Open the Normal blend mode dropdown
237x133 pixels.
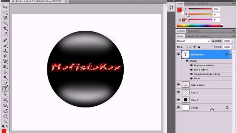tap(193, 41)
